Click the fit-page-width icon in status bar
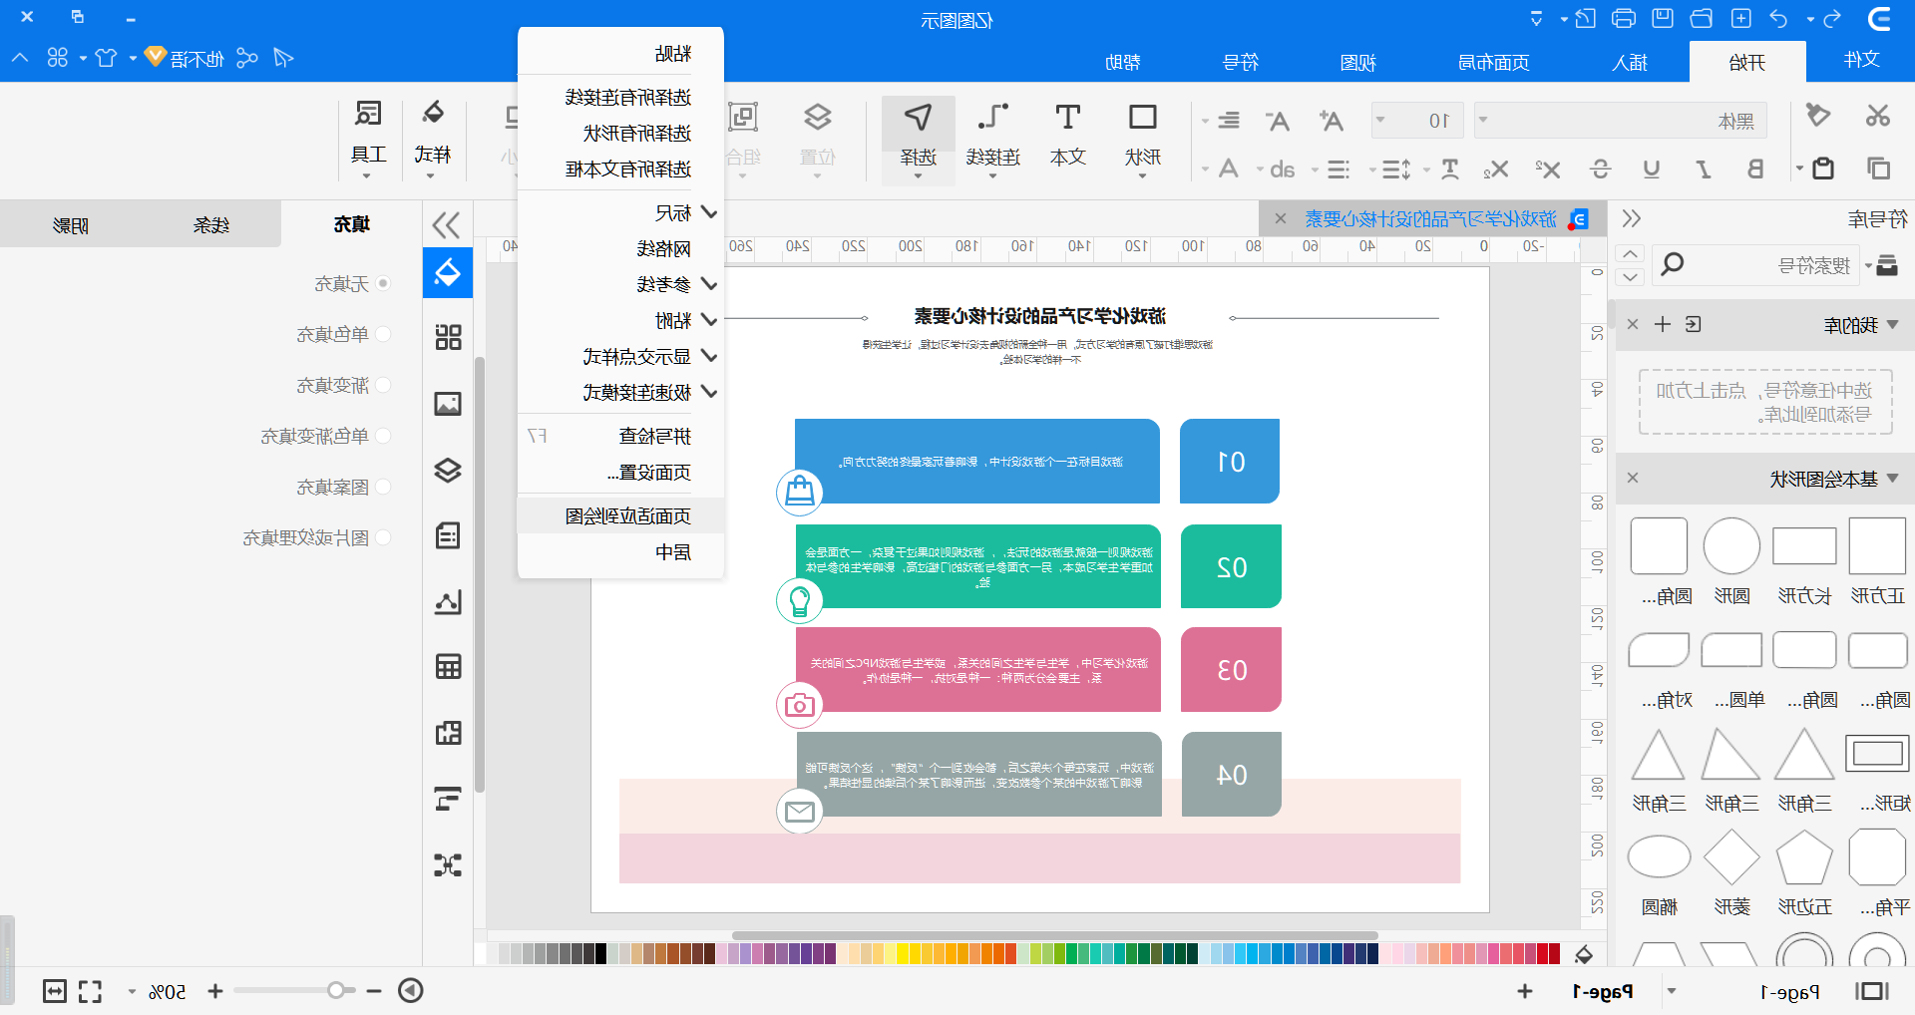Image resolution: width=1915 pixels, height=1015 pixels. click(55, 991)
